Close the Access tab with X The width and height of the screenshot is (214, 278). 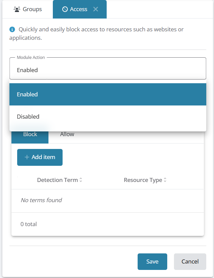point(96,9)
